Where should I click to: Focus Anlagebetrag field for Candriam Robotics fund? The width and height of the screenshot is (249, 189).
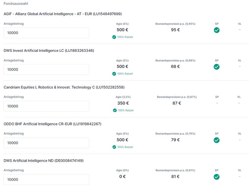pyautogui.click(x=46, y=106)
